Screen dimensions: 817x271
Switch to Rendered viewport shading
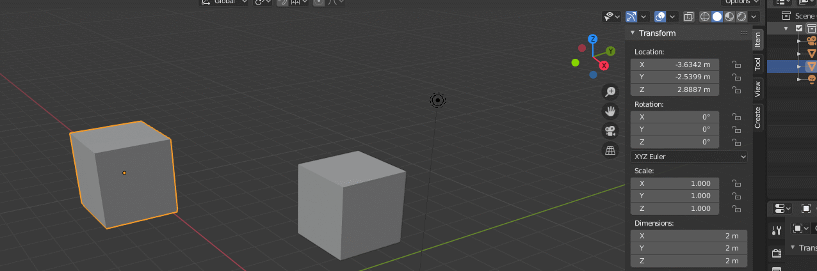pos(741,17)
